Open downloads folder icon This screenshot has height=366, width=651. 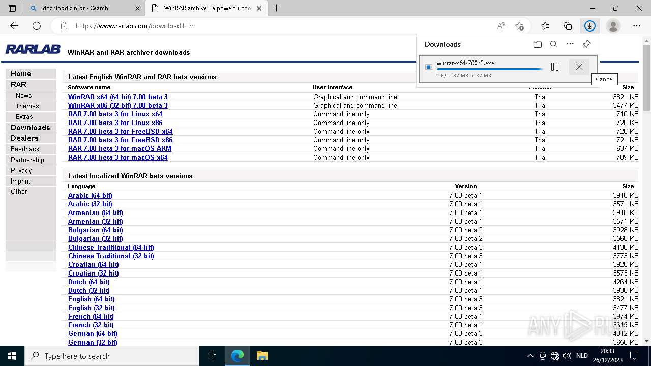click(538, 44)
